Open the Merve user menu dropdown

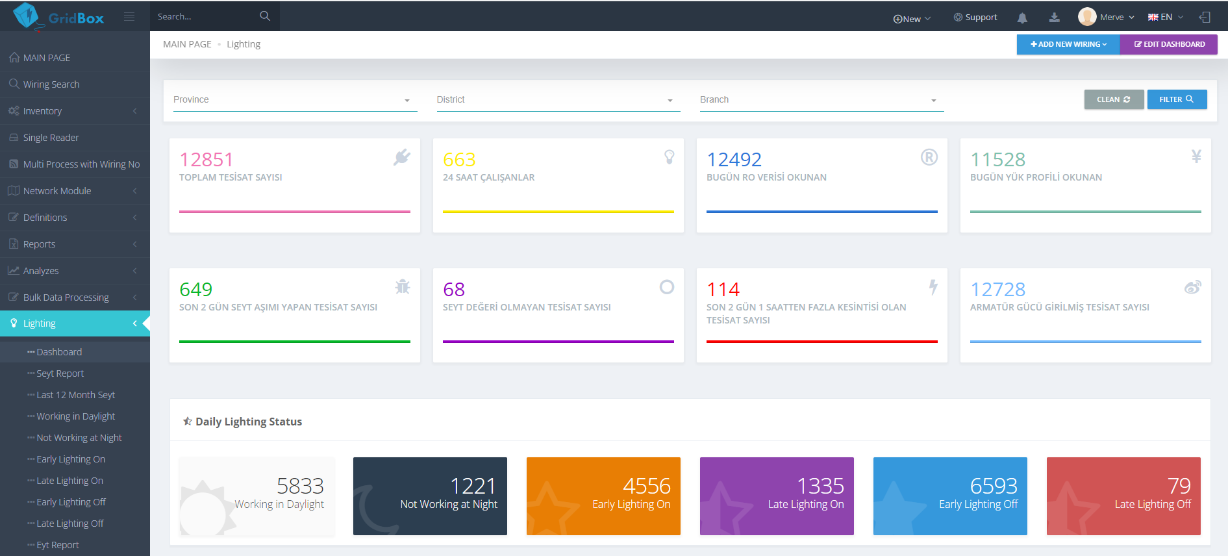pyautogui.click(x=1117, y=18)
